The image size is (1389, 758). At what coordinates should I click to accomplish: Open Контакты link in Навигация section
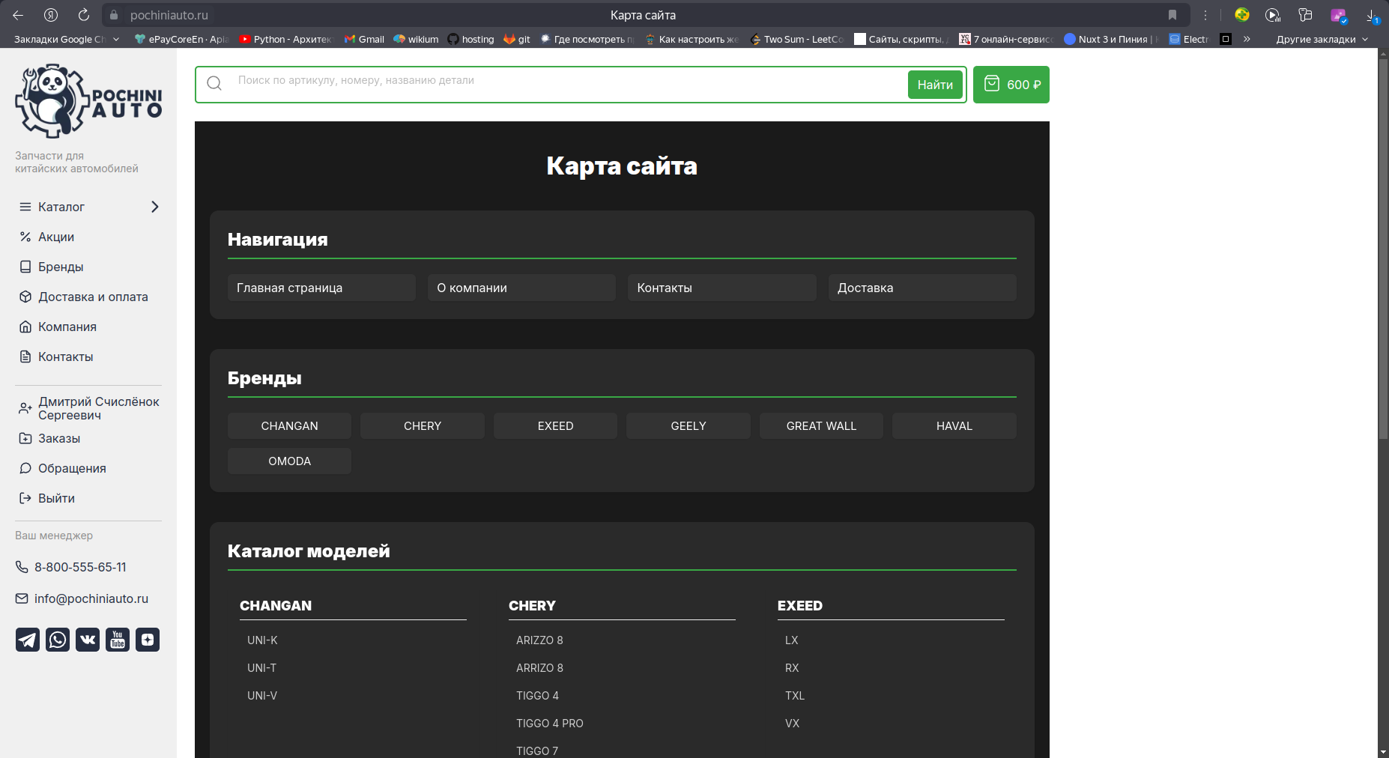tap(721, 288)
